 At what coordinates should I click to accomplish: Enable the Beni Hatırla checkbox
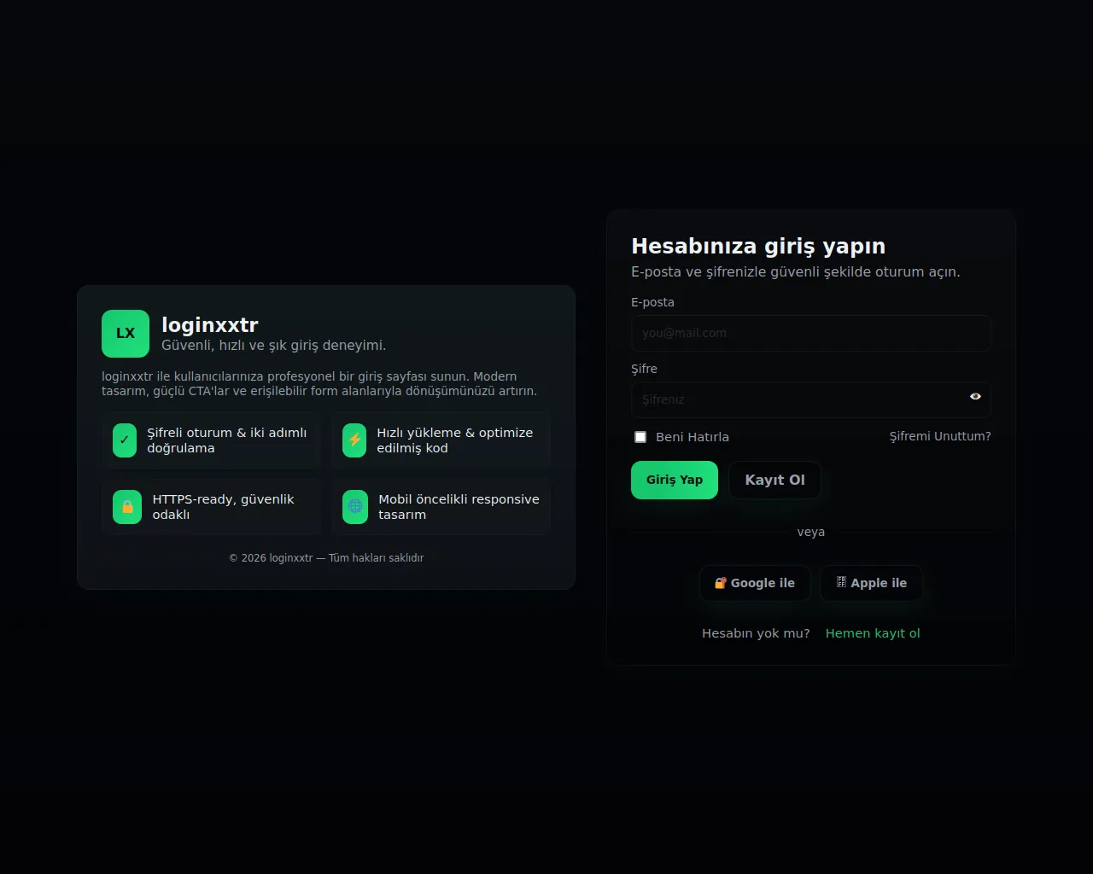[x=640, y=437]
